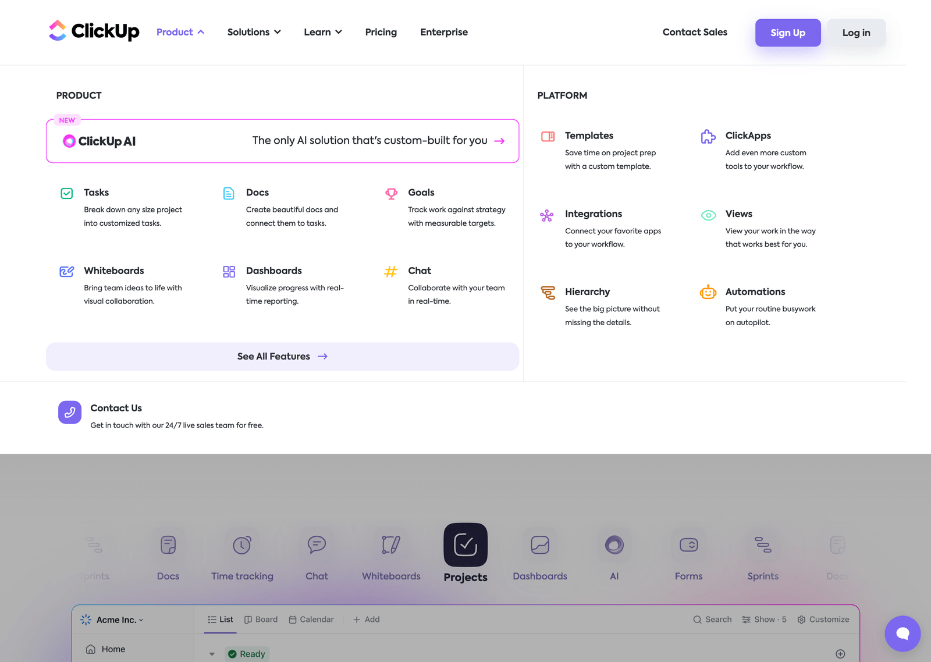Image resolution: width=931 pixels, height=662 pixels.
Task: Select the Docs icon in feature carousel
Action: tap(168, 545)
